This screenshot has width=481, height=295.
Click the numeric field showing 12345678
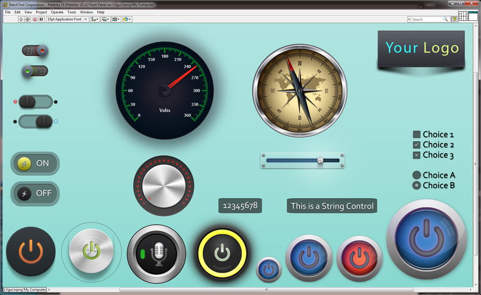(240, 205)
